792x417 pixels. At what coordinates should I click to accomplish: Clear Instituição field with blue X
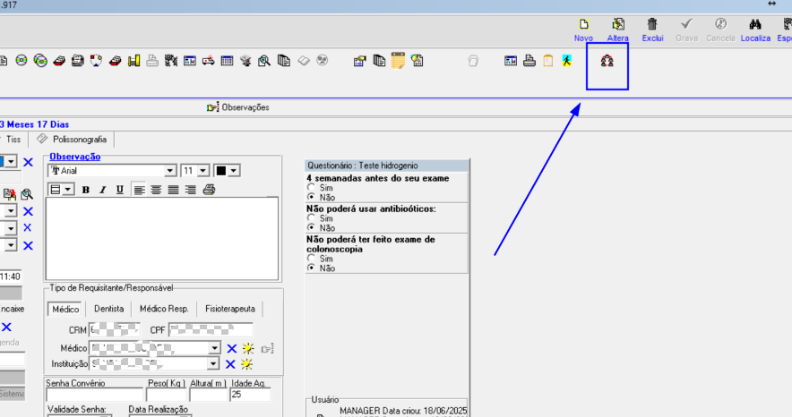tap(230, 364)
